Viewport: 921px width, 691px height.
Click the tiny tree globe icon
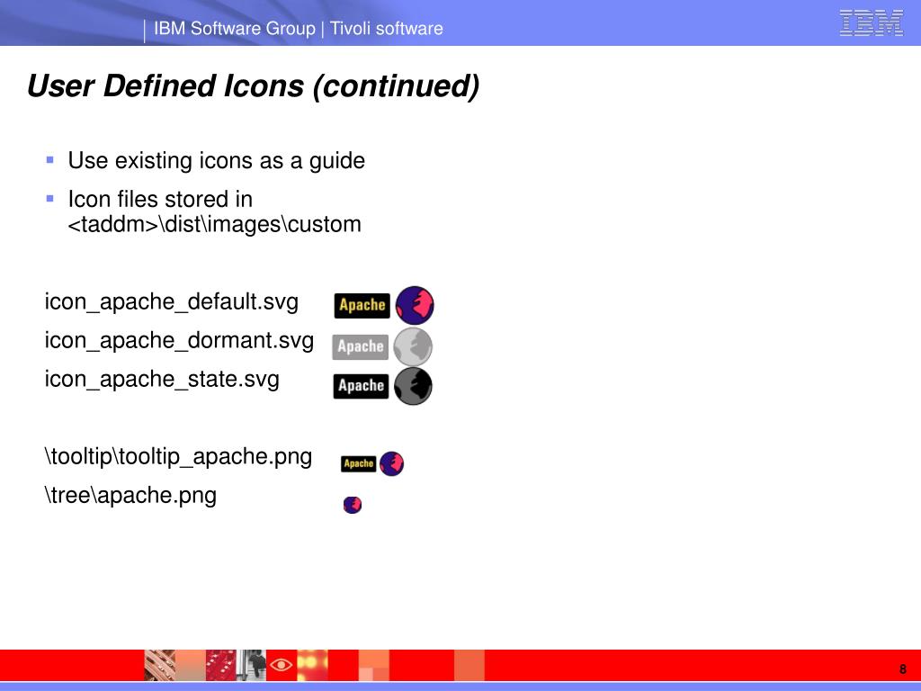point(353,505)
